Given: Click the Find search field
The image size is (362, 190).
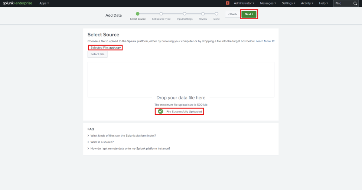Looking at the screenshot, I should (343, 3).
